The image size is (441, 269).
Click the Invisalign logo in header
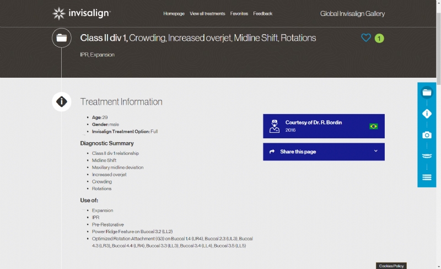[x=82, y=13]
